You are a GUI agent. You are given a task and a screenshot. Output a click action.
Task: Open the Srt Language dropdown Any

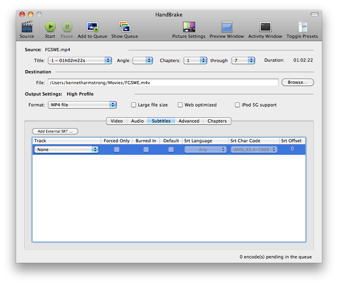click(x=206, y=150)
